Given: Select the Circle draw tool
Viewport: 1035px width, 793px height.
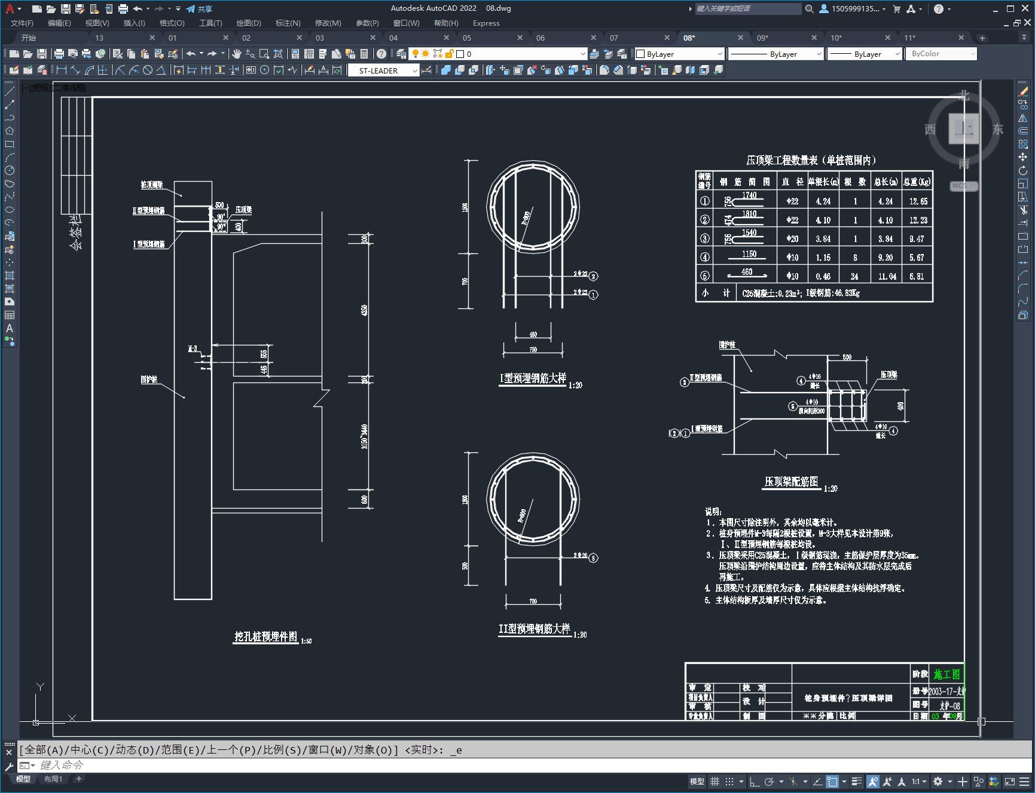Looking at the screenshot, I should 10,170.
